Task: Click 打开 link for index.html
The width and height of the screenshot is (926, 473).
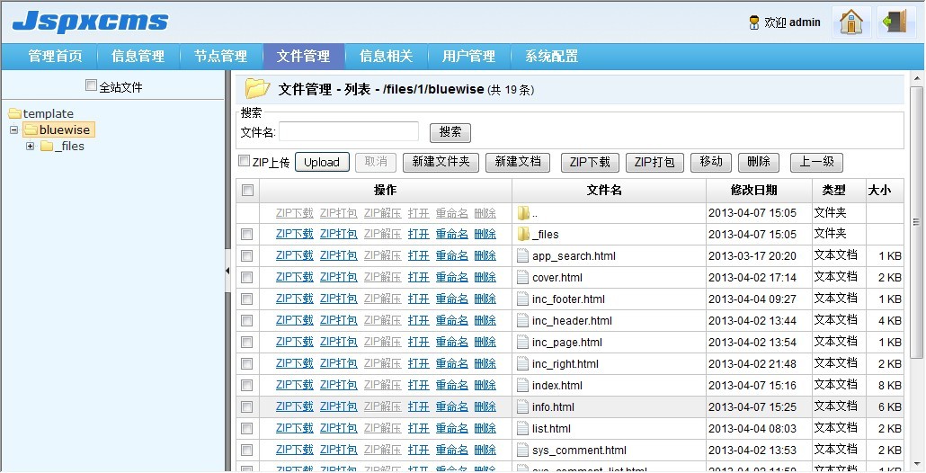Action: click(419, 385)
